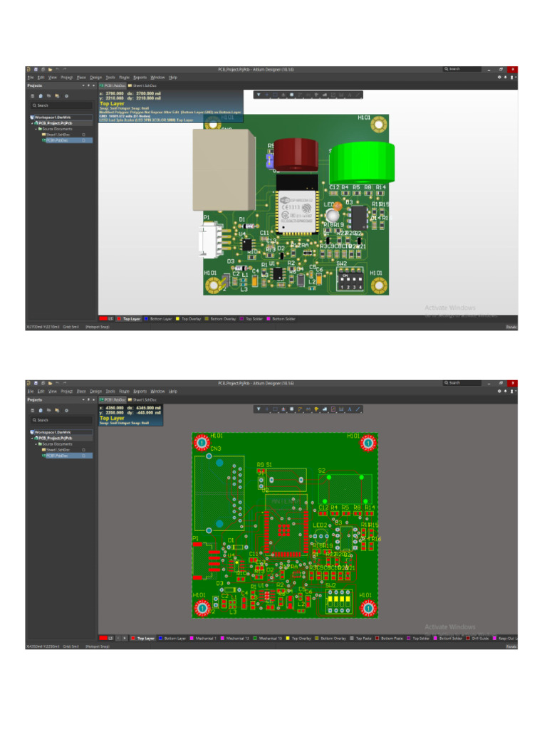Open File menu in the 3D view window
Screen dimensions: 547x729
(x=30, y=78)
